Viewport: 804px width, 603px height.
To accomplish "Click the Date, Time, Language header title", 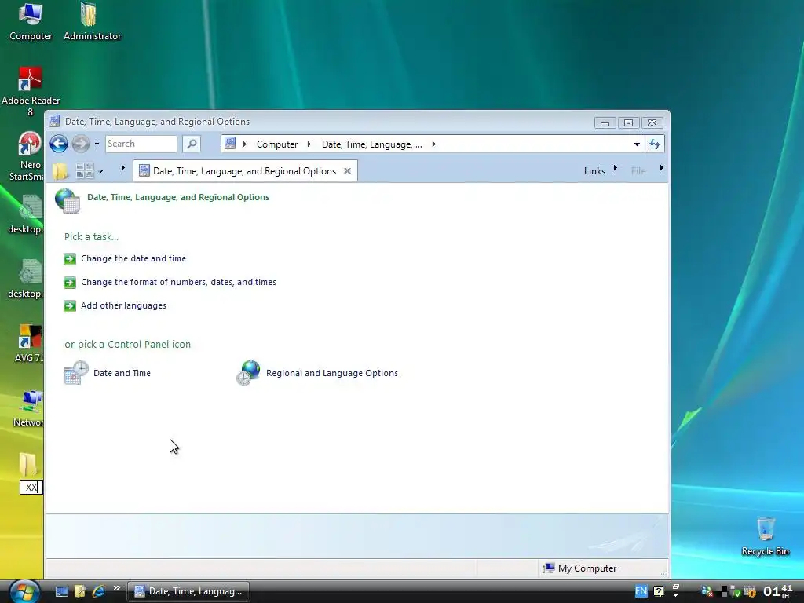I will point(178,197).
